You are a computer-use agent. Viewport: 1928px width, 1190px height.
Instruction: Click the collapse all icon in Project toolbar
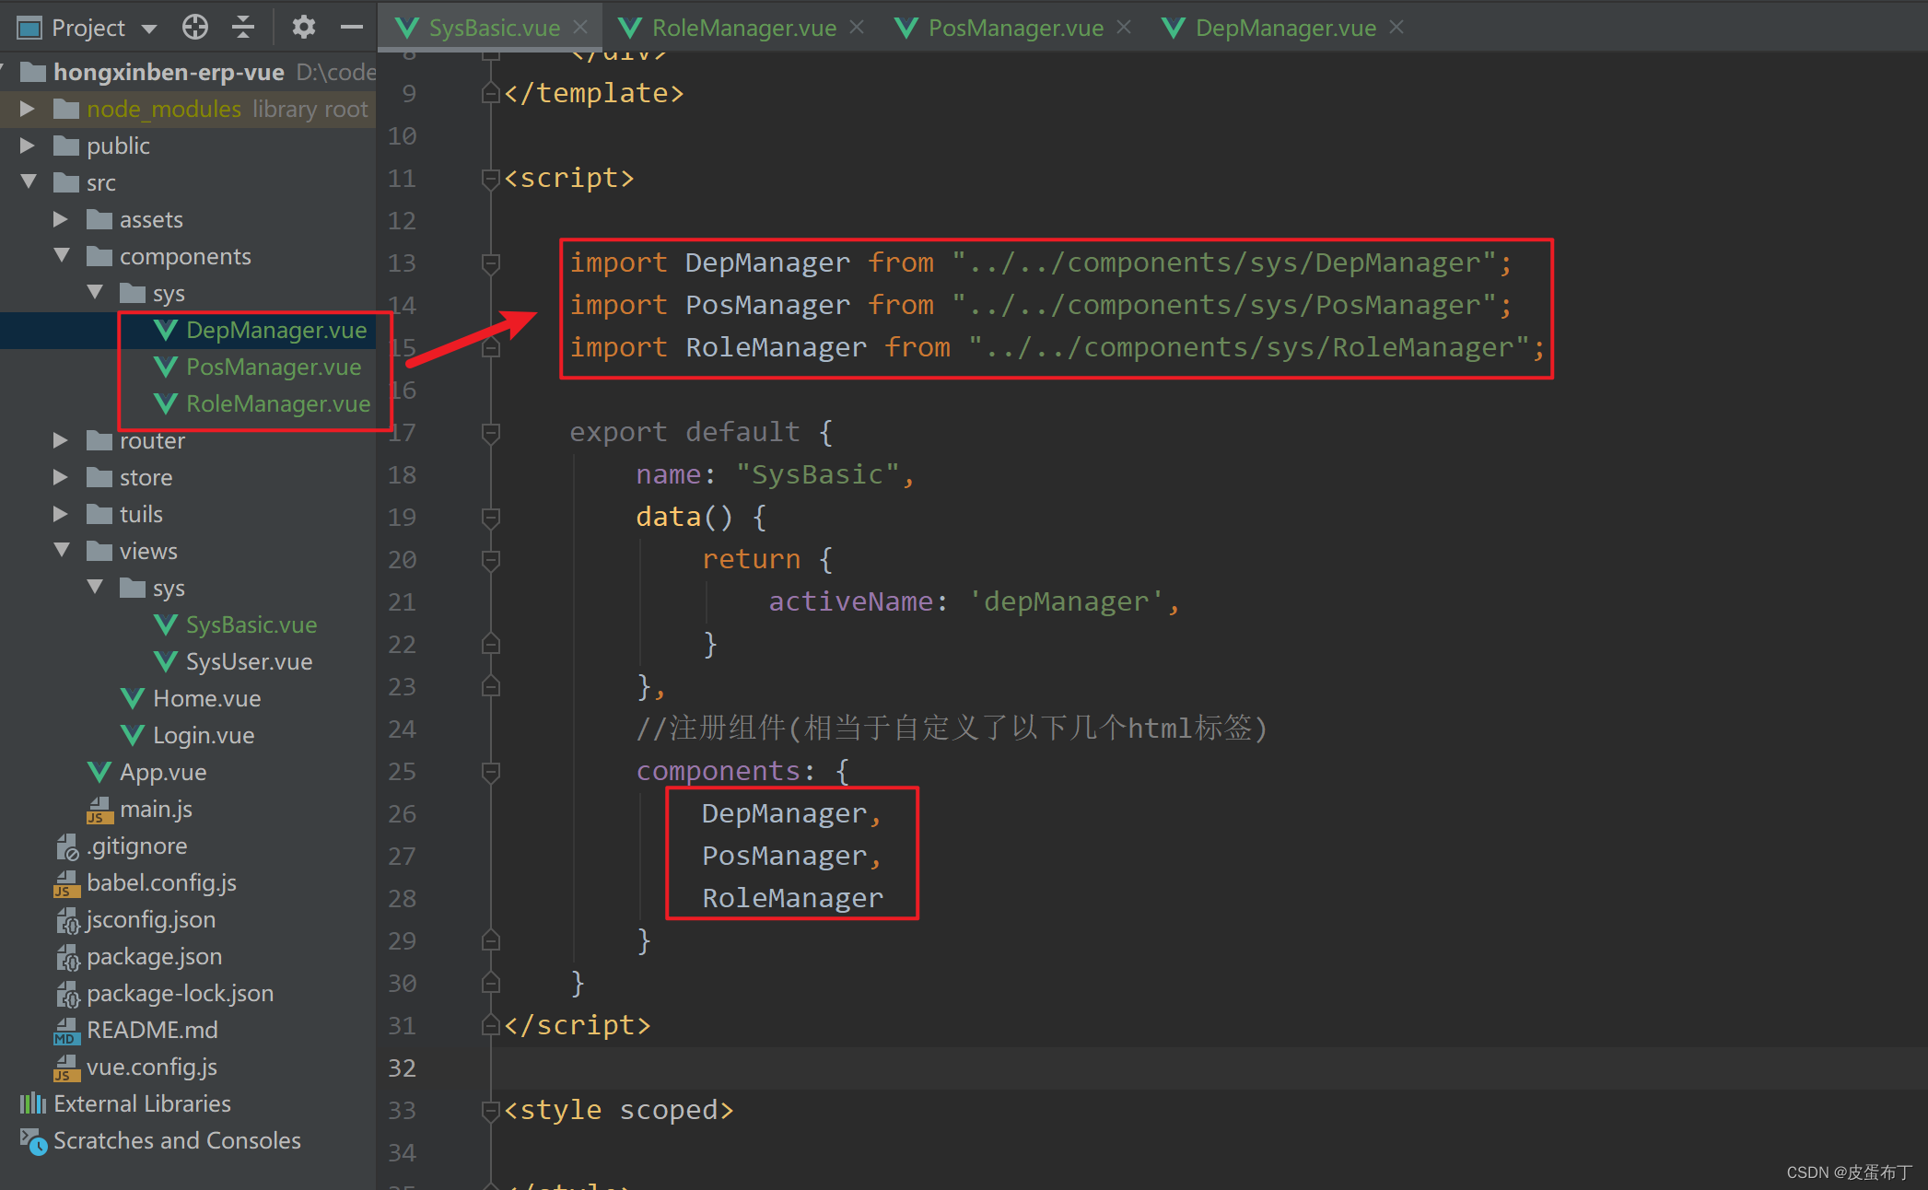(x=243, y=28)
